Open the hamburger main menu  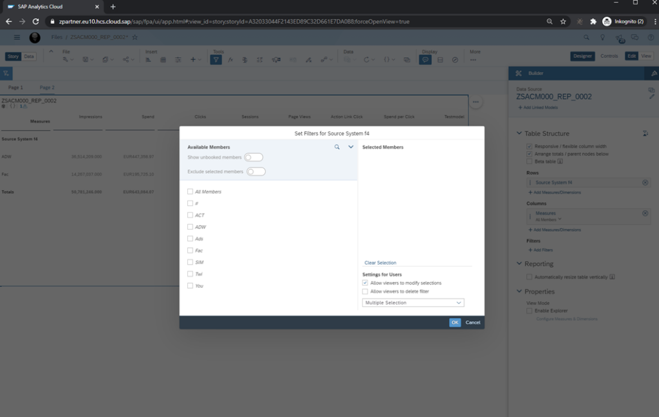coord(17,37)
